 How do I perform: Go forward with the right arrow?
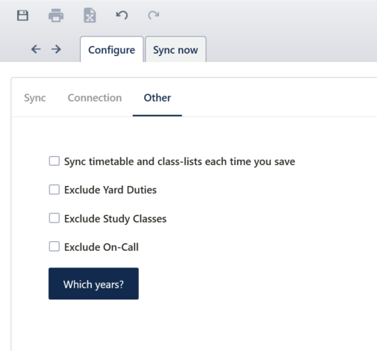tap(56, 49)
